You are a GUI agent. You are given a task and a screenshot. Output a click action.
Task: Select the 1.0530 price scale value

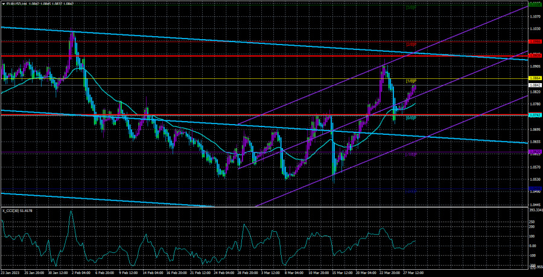tap(535, 179)
